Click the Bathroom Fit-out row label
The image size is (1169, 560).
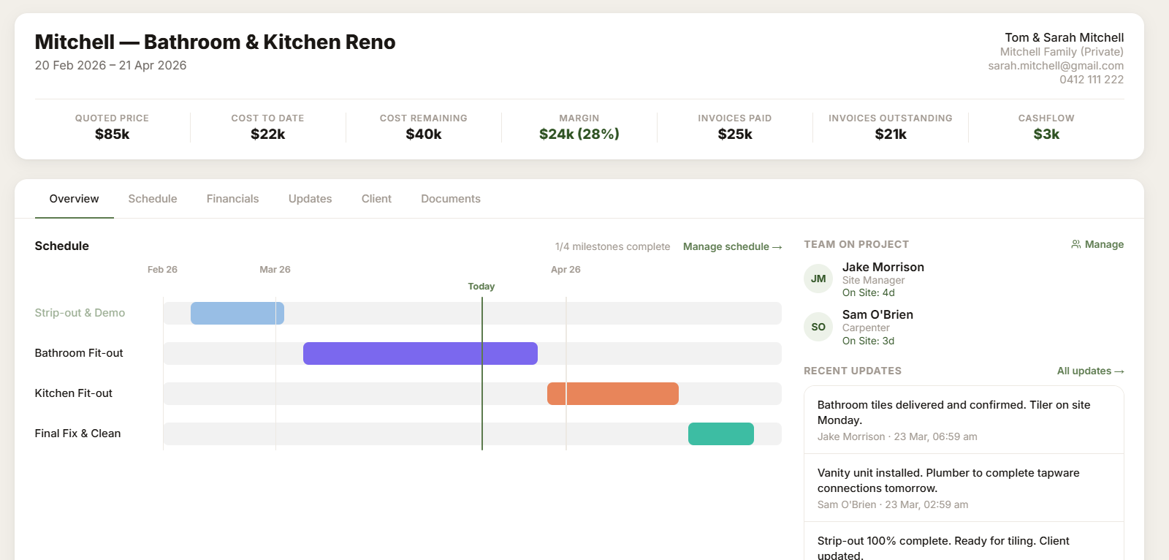coord(79,353)
